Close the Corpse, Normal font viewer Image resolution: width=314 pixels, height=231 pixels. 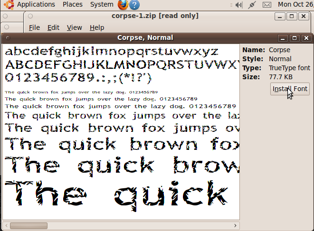pos(305,38)
